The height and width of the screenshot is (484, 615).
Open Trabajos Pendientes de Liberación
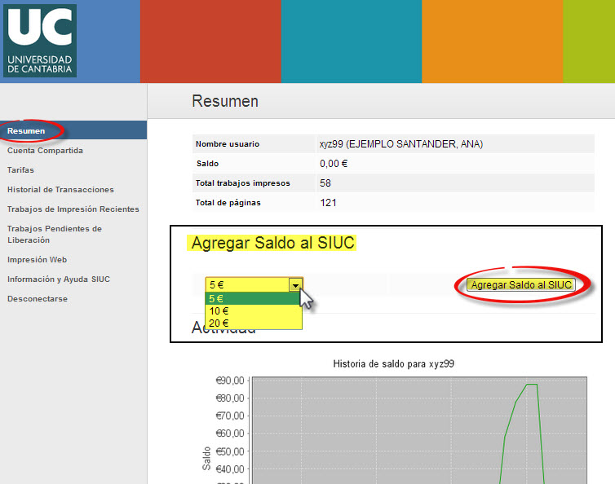(55, 235)
